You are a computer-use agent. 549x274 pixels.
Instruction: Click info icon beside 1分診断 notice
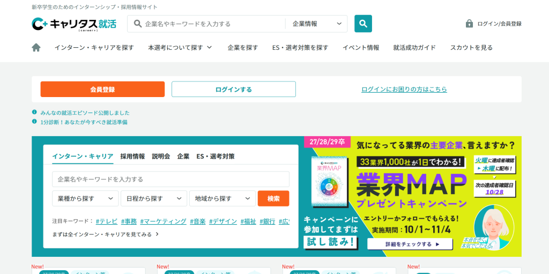[35, 122]
